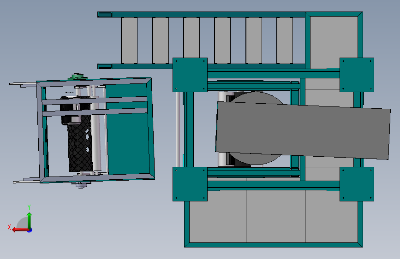Click the blue Z axis dot on the triad

pyautogui.click(x=30, y=230)
